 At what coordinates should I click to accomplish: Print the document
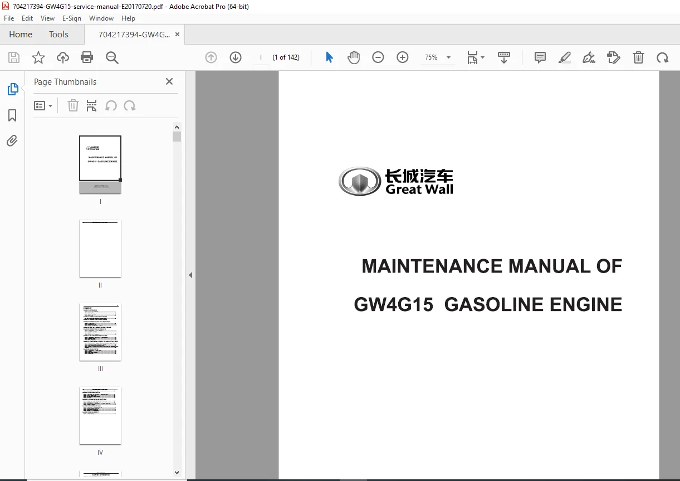[x=87, y=57]
